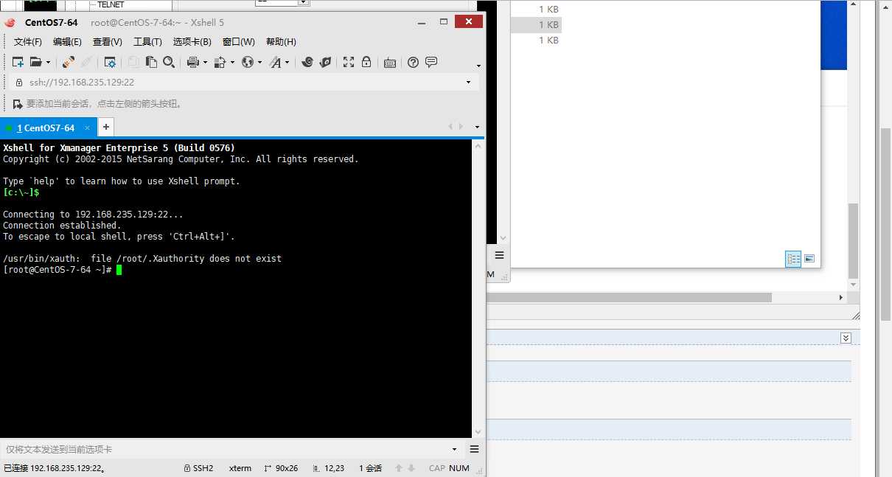This screenshot has width=892, height=477.
Task: Click the Print icon in toolbar
Action: click(x=193, y=63)
